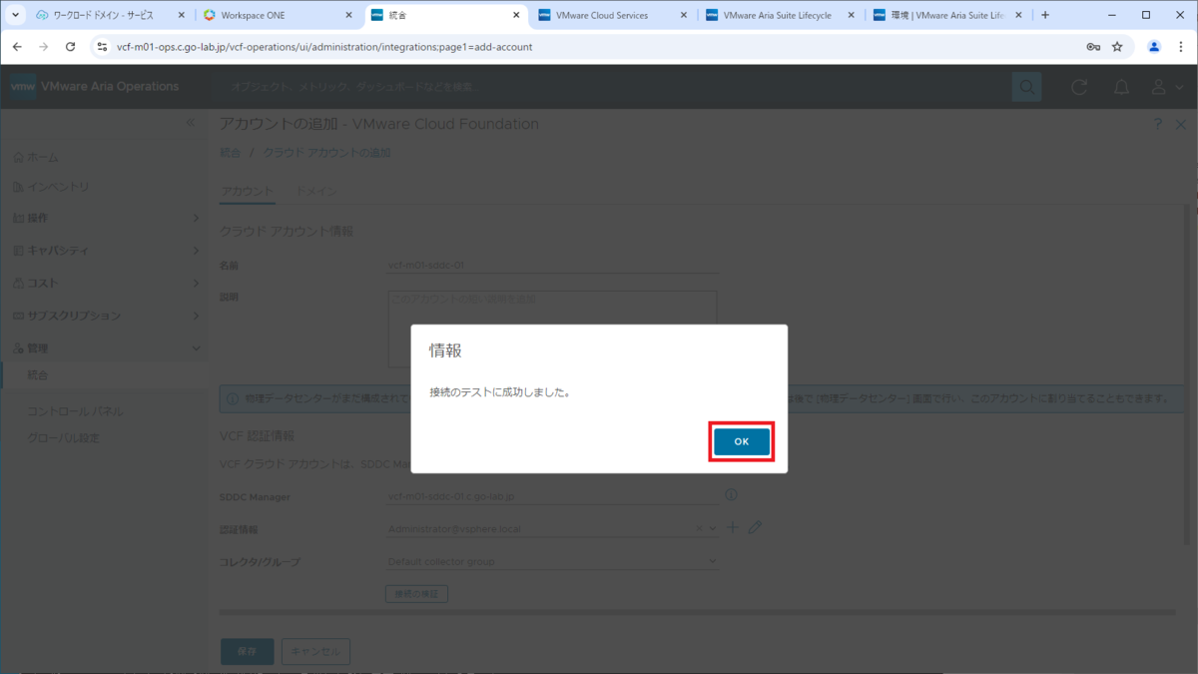The width and height of the screenshot is (1198, 674).
Task: Click the help question mark icon
Action: [1158, 124]
